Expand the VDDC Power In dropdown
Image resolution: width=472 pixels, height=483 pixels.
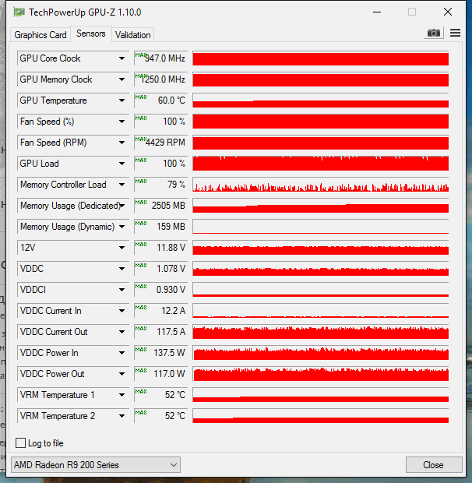click(122, 353)
